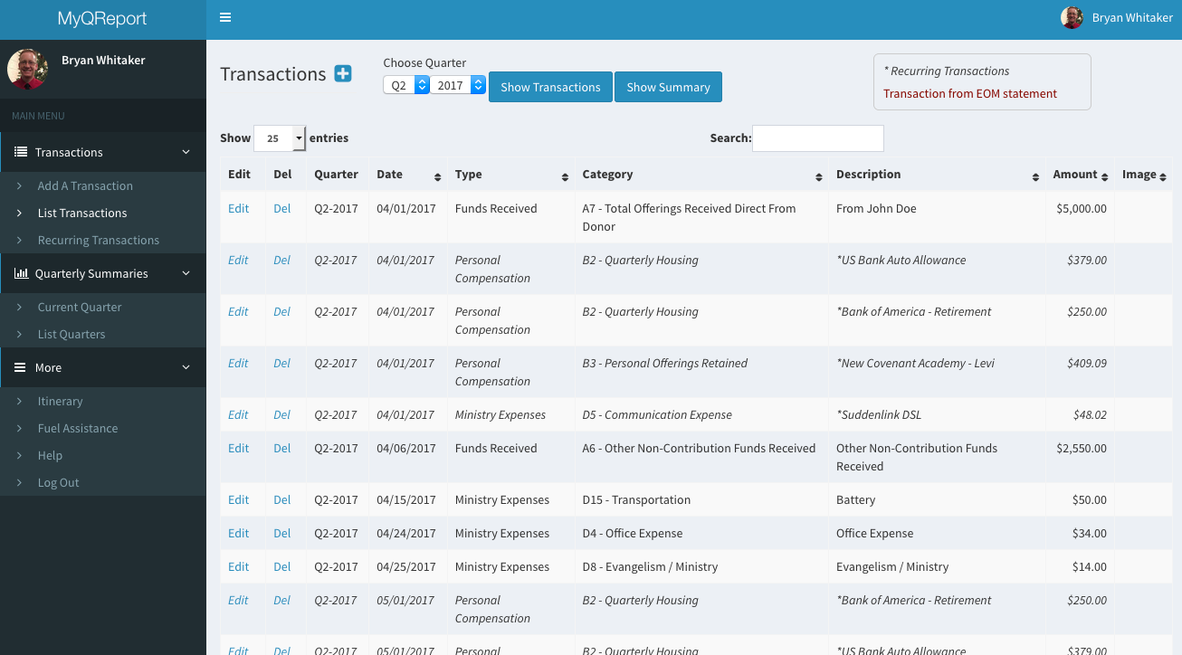Collapse the More section chevron

pos(186,367)
